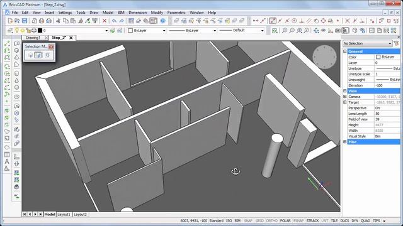
Task: Click the Elevation value -100 field
Action: (x=387, y=85)
